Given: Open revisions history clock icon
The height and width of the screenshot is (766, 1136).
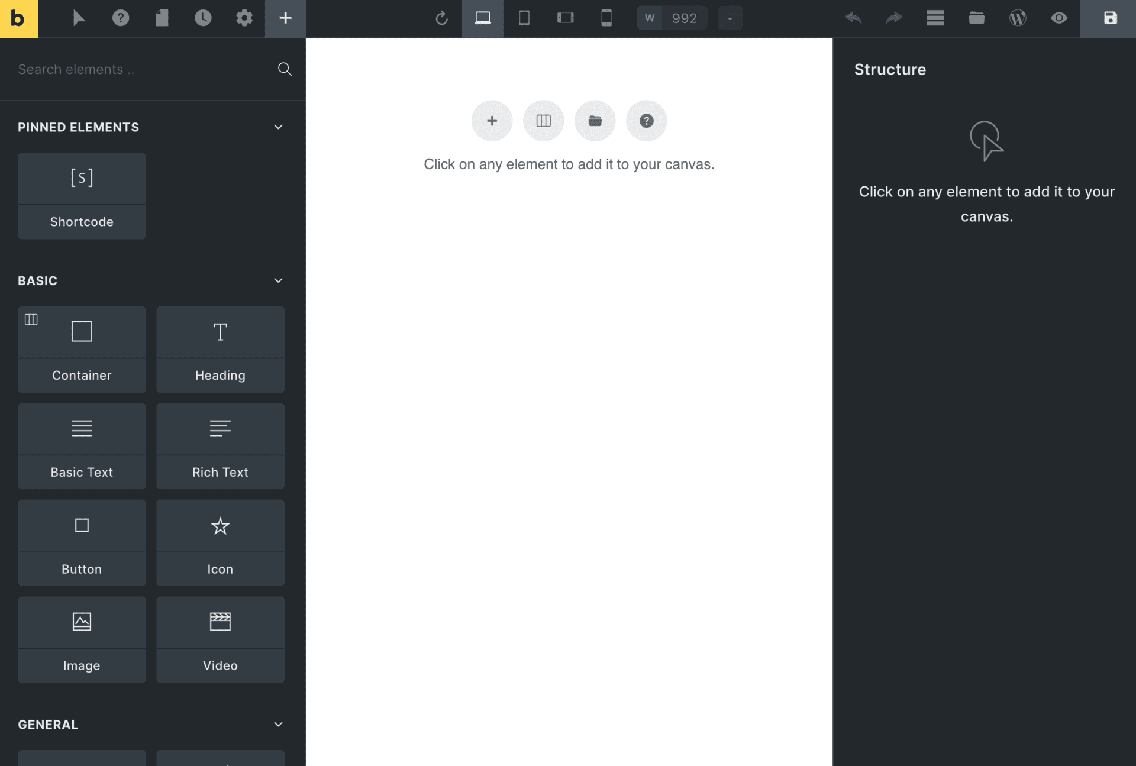Looking at the screenshot, I should coord(203,18).
